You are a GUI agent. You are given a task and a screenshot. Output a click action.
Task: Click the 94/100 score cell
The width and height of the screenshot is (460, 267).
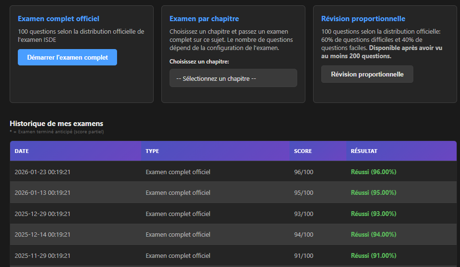click(x=303, y=235)
